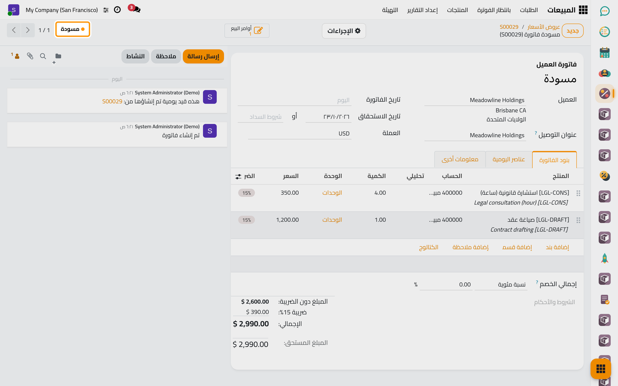This screenshot has width=618, height=386.
Task: Open the العميل customer dropdown field
Action: (475, 100)
